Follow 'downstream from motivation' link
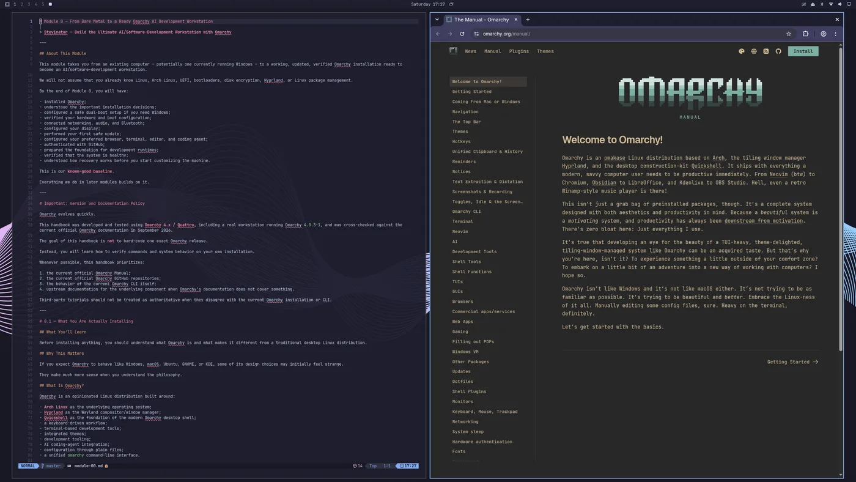Image resolution: width=856 pixels, height=482 pixels. 764,221
